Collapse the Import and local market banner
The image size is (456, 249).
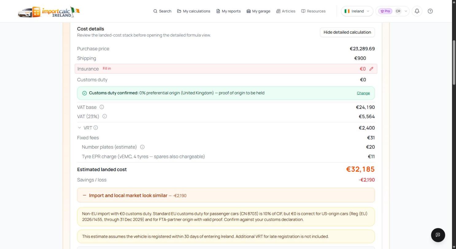(x=84, y=195)
